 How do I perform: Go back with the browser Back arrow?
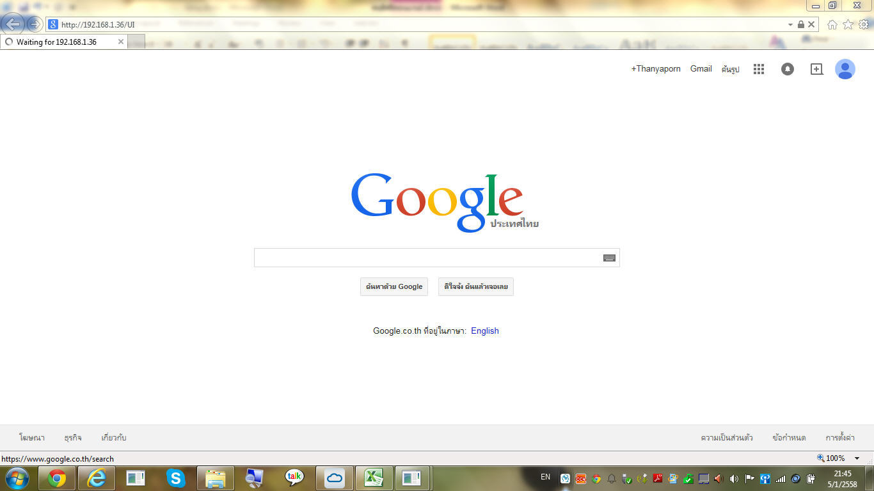(x=13, y=24)
